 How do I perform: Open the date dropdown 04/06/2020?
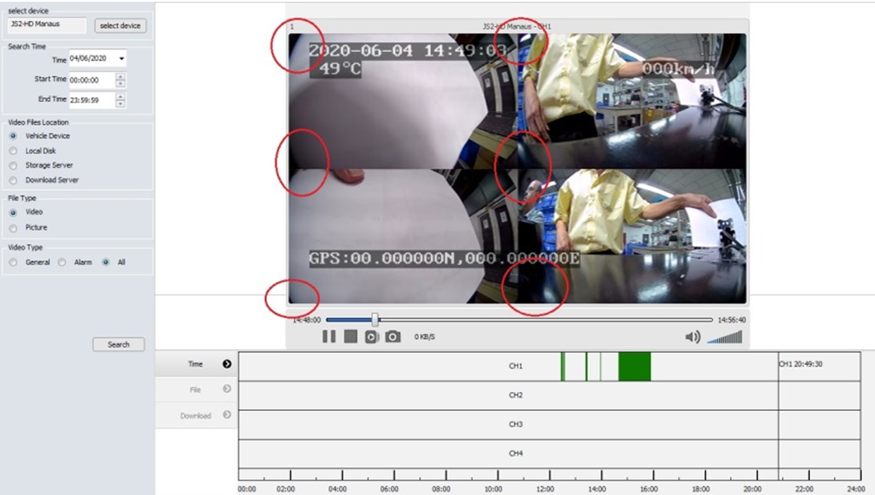point(121,59)
